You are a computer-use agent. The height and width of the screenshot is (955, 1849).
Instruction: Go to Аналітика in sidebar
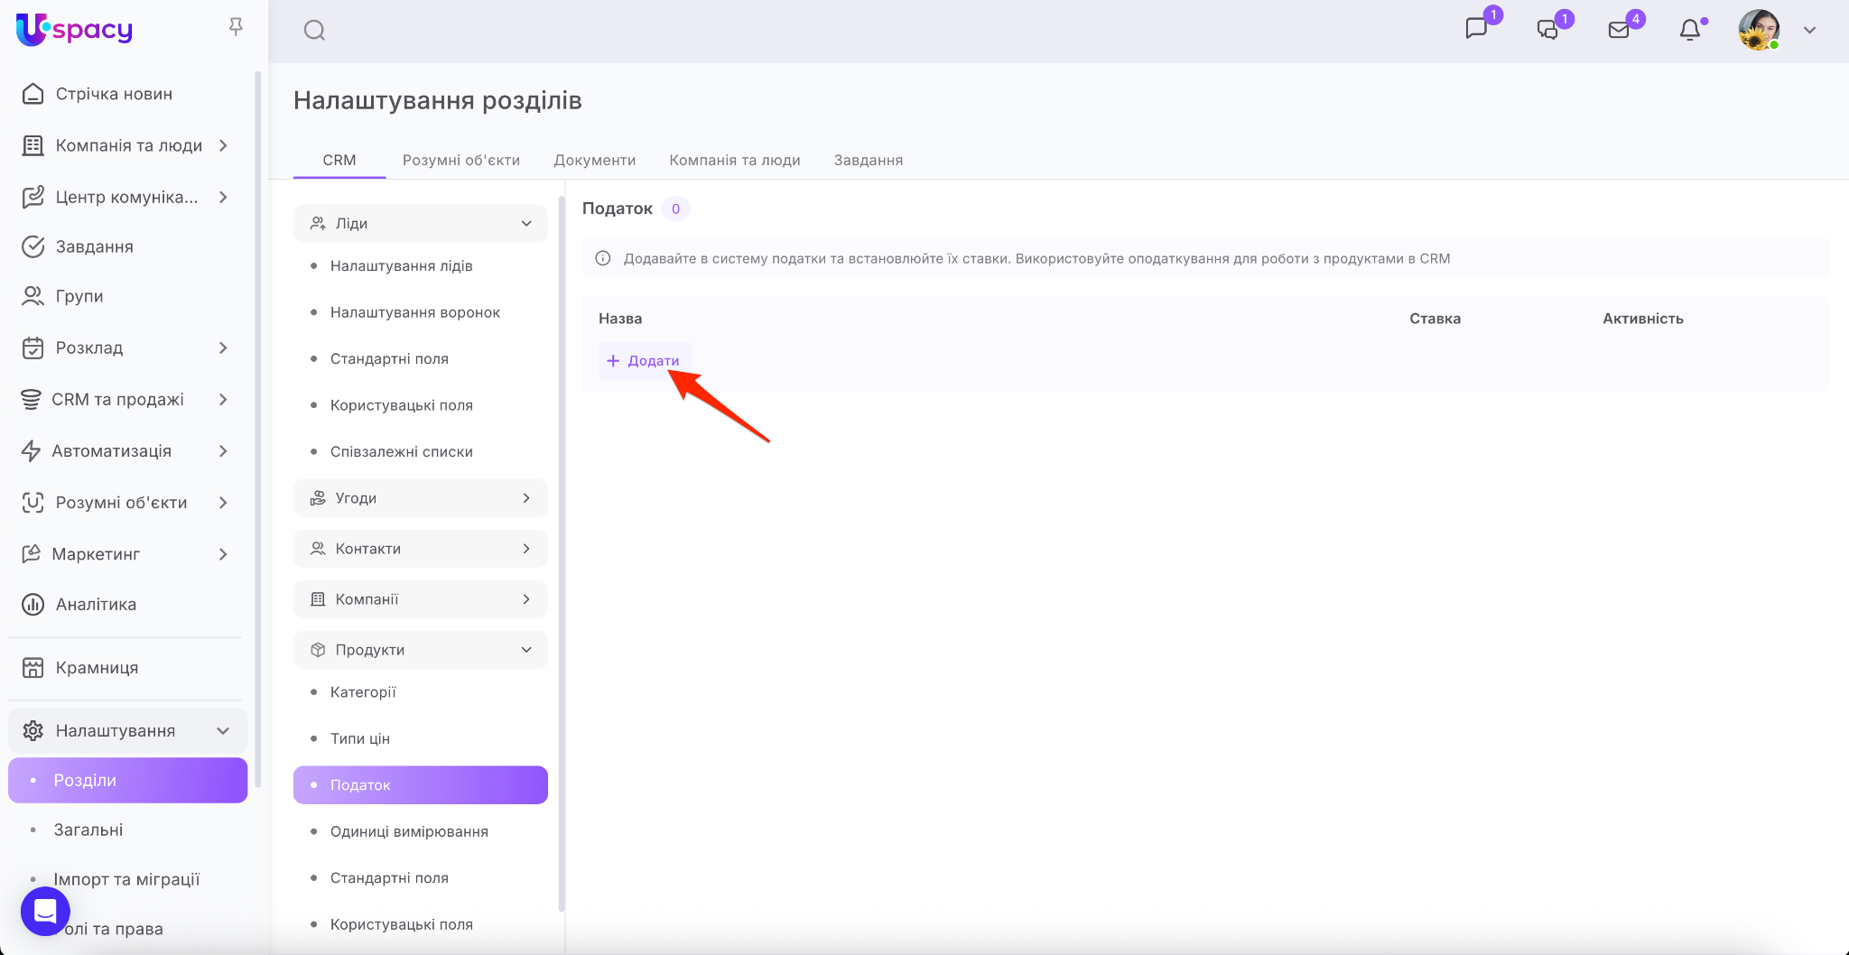coord(96,605)
